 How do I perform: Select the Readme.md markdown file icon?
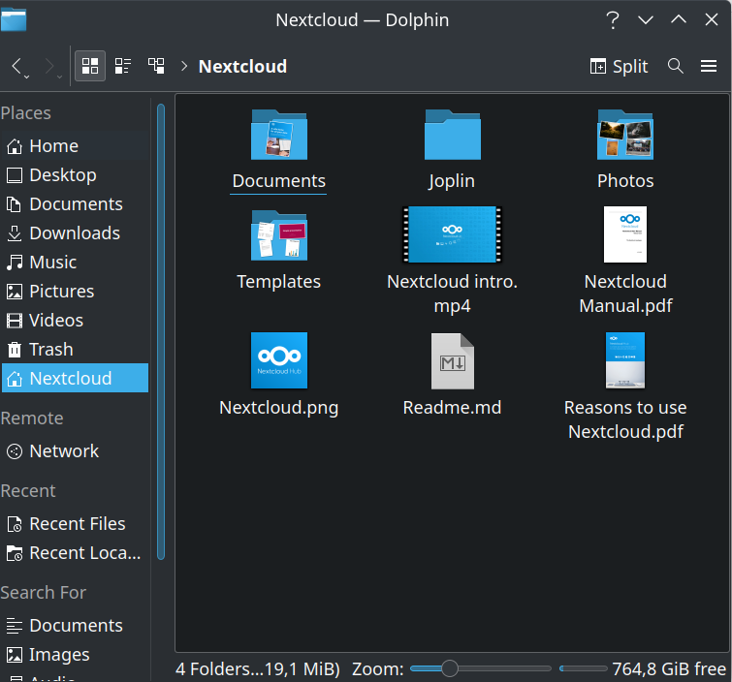(x=452, y=361)
